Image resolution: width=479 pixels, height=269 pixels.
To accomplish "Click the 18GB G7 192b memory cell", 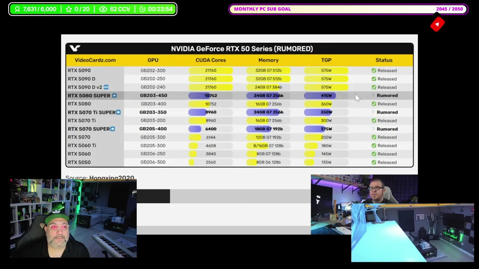I will [268, 129].
